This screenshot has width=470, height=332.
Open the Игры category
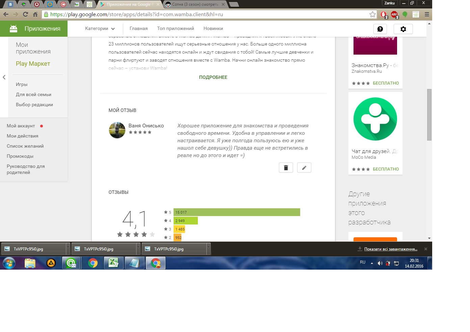pos(22,85)
